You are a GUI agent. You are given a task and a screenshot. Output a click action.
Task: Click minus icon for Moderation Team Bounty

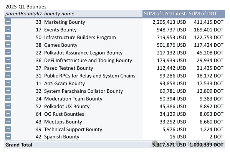(8, 98)
